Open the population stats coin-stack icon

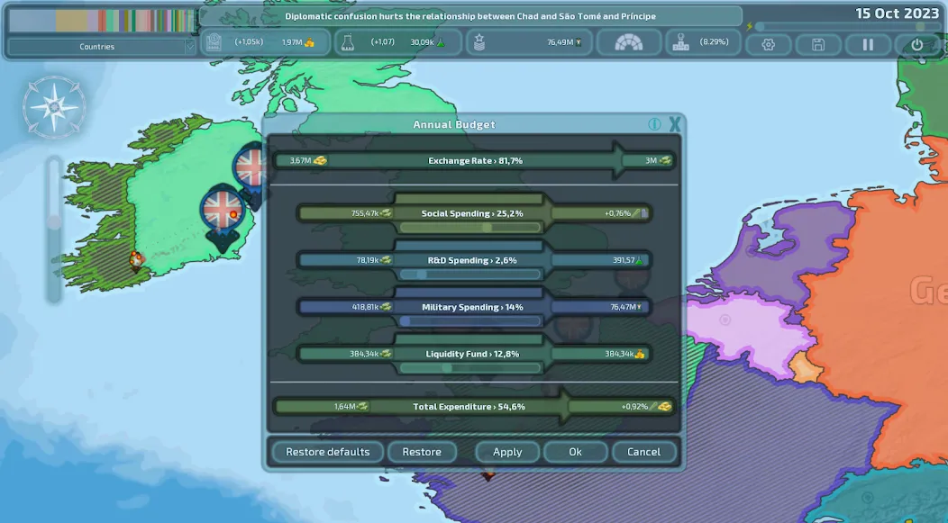click(x=480, y=41)
